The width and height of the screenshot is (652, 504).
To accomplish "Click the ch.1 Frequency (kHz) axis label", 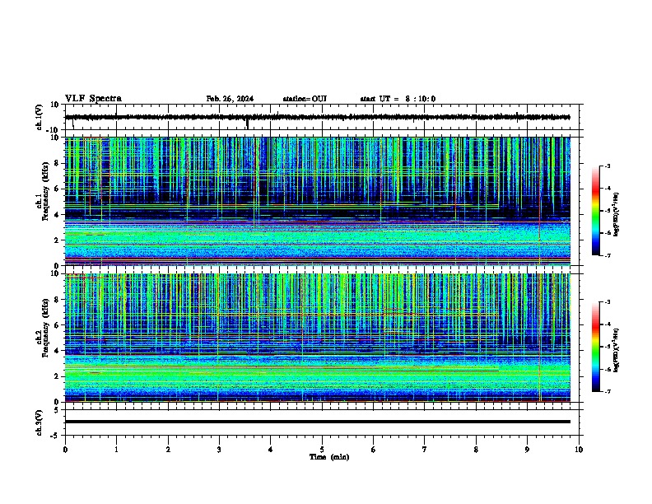I will click(42, 192).
